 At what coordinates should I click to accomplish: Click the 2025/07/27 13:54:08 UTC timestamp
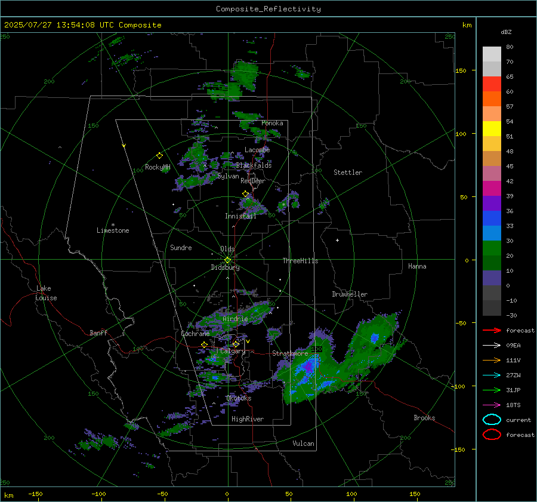(x=82, y=25)
